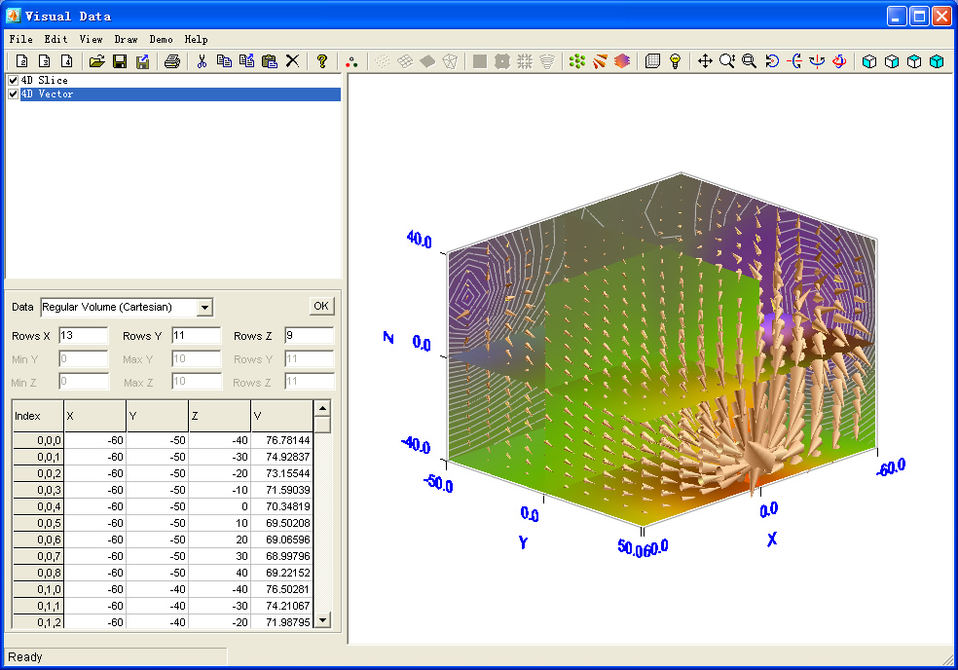
Task: Select the vector arrows rendering icon
Action: point(599,60)
